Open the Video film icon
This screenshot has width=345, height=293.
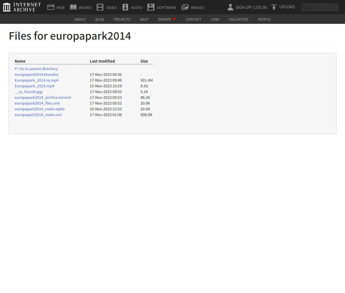pyautogui.click(x=100, y=7)
